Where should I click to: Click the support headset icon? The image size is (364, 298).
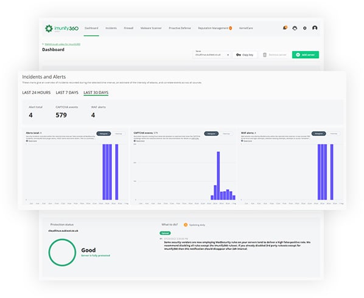[x=295, y=28]
